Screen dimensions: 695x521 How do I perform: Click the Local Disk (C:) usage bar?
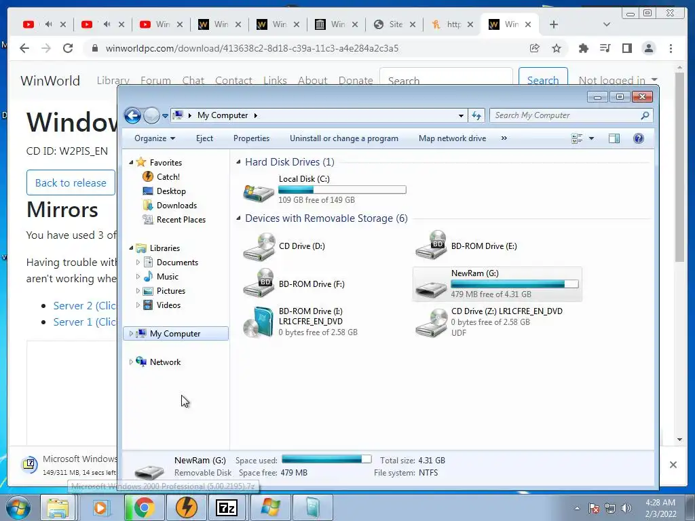[342, 190]
